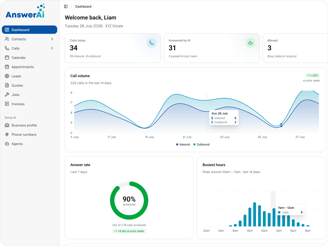Click the 'Welcome back, Liam' heading
Viewport: 328px width, 246px height.
(90, 18)
